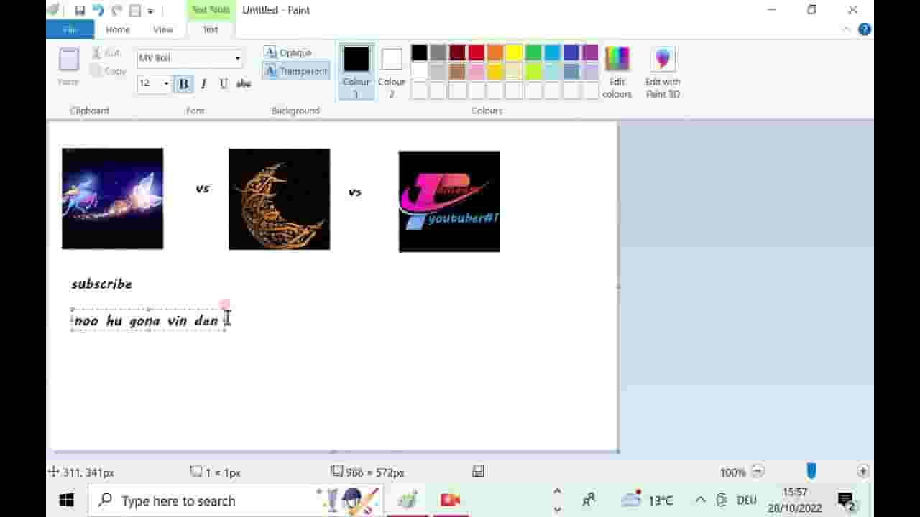Pick the green palette swatch
The width and height of the screenshot is (920, 517).
tap(533, 53)
